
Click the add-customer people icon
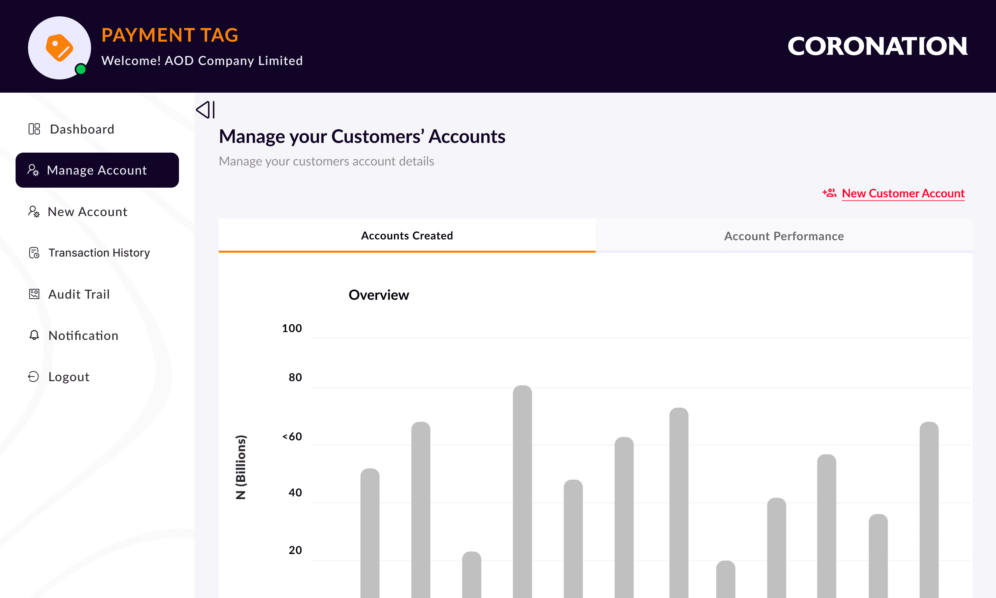point(829,193)
